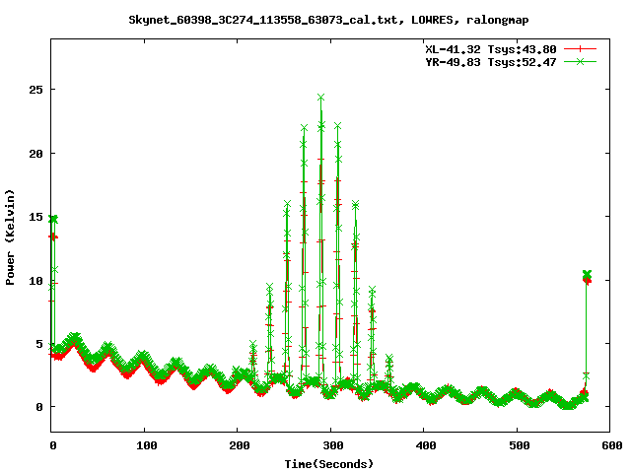Viewport: 631px width, 473px height.
Task: Click the x-axis tick label 600
Action: (x=610, y=445)
